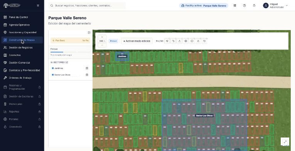Select Constructor de Mapas menu item

coord(22,40)
